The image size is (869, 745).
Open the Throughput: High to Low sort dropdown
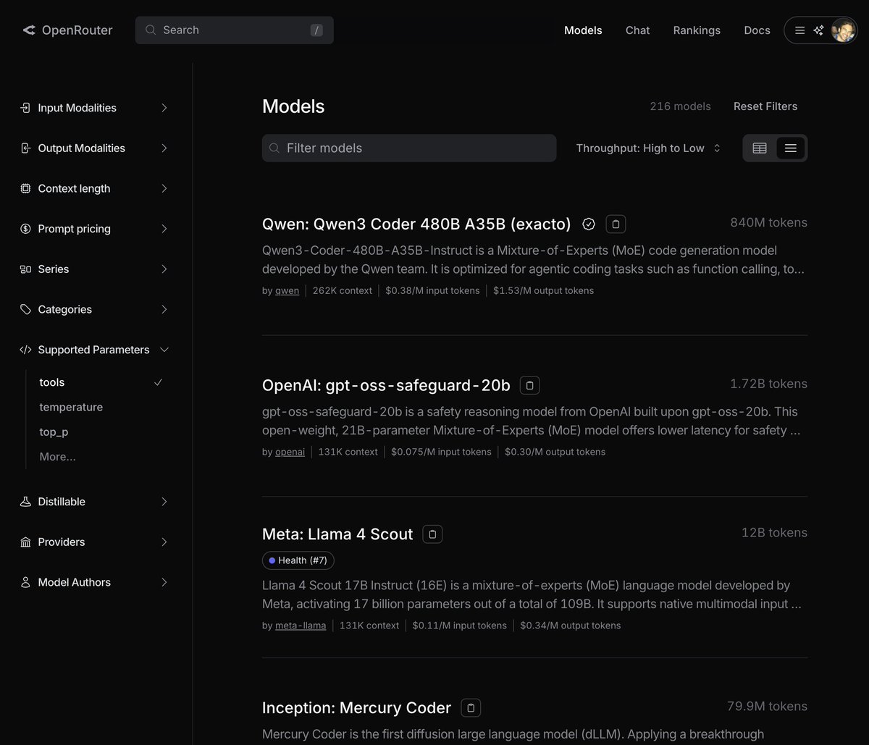click(x=648, y=148)
